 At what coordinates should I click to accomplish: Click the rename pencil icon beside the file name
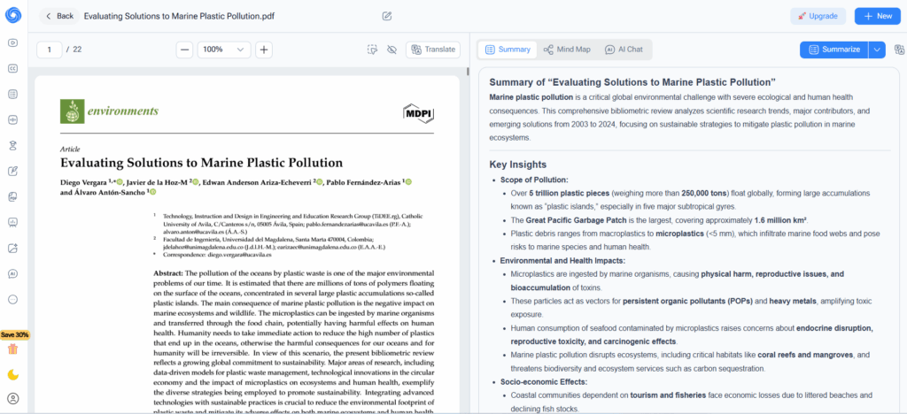click(387, 16)
